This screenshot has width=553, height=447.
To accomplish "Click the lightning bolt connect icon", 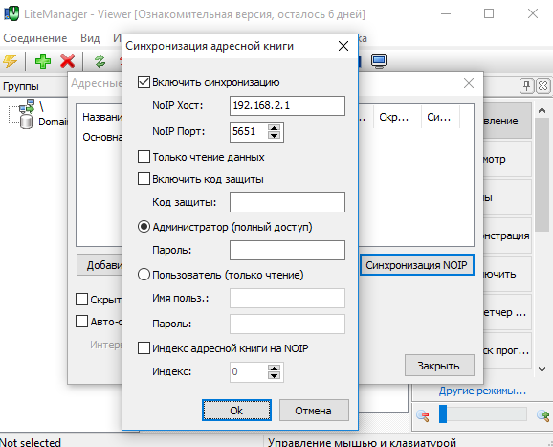I will click(10, 60).
